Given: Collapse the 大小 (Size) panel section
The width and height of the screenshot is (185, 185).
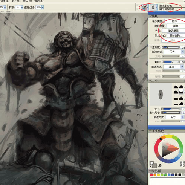Looking at the screenshot, I should coord(150,80).
